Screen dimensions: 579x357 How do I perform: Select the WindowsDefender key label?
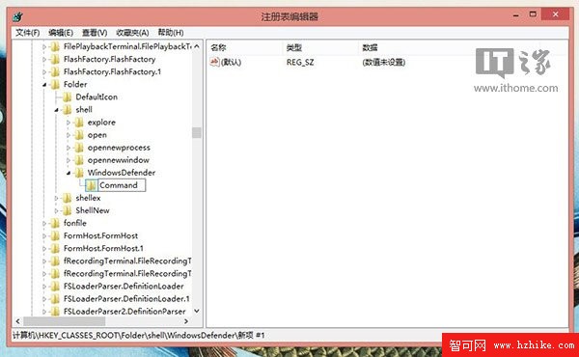pos(122,173)
